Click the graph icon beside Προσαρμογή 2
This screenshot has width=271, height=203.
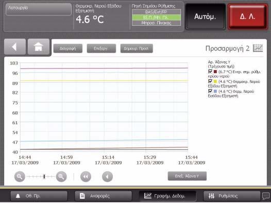point(258,48)
